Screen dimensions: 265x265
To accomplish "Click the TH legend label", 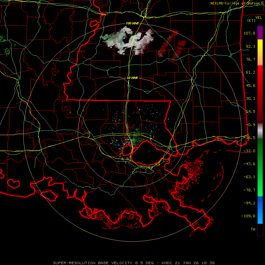I will (253, 229).
